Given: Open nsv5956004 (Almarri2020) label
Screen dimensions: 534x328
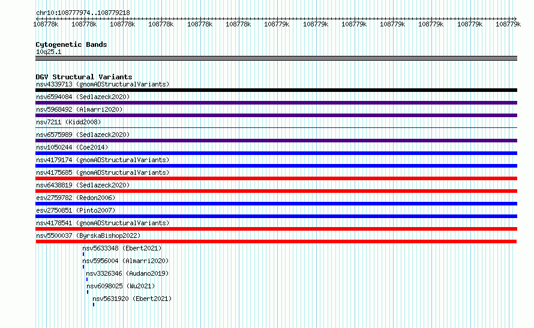Looking at the screenshot, I should click(x=125, y=261).
